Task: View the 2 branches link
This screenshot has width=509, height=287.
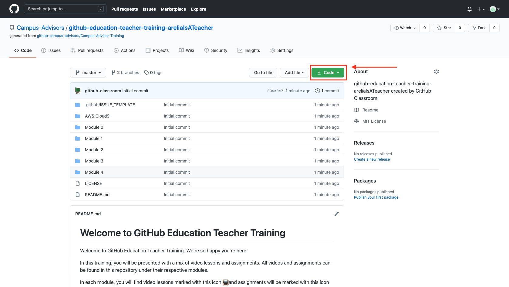Action: 125,73
